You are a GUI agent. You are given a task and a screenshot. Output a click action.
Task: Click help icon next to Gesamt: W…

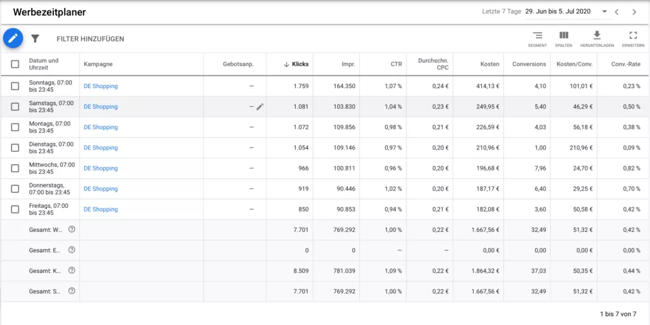pos(72,229)
